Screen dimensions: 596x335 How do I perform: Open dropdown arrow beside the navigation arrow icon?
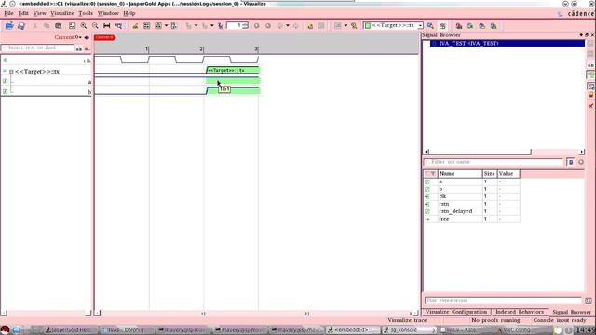288,26
